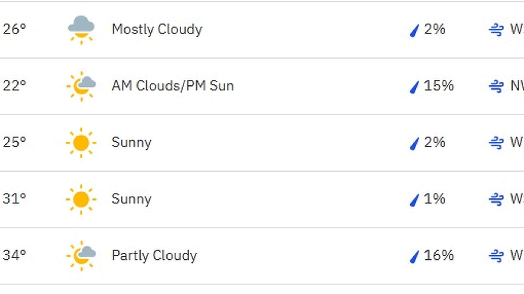Select the AM Clouds/PM Sun description
524x294 pixels.
[x=173, y=86]
